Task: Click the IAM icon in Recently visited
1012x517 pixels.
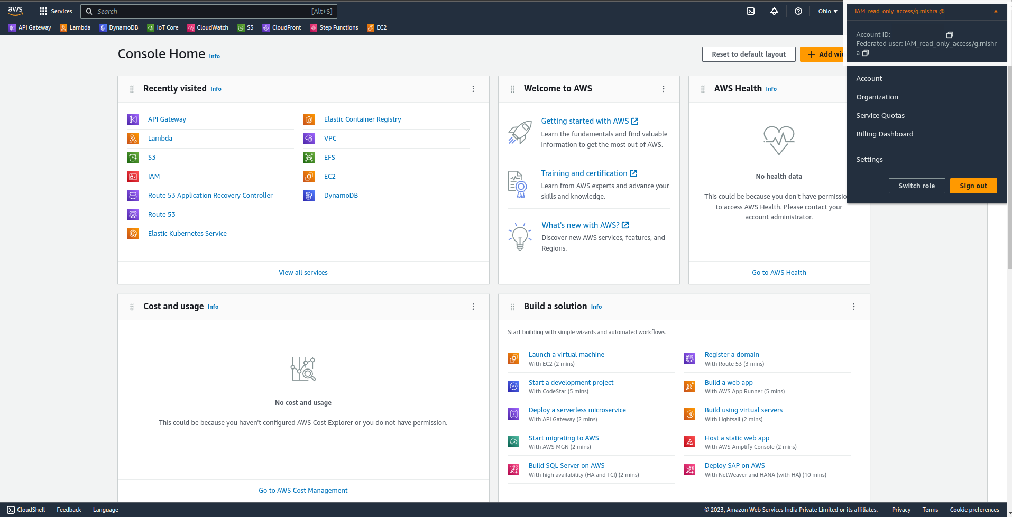Action: click(133, 177)
